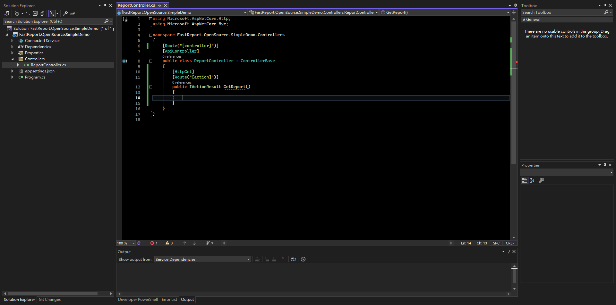616x305 pixels.
Task: Navigate to previous issue with the up arrow
Action: [185, 243]
